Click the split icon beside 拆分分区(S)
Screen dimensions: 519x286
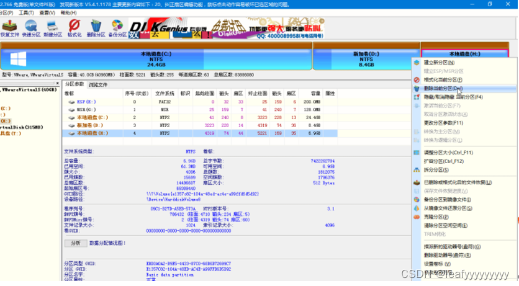[417, 169]
